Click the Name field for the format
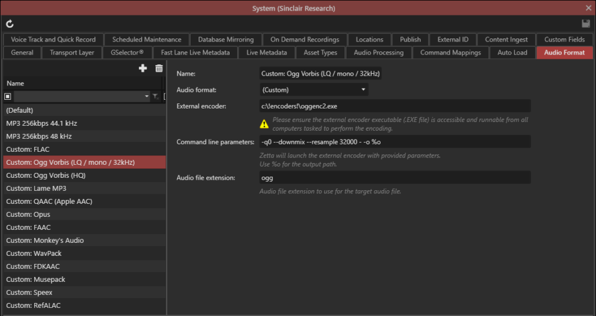The width and height of the screenshot is (596, 316). click(x=320, y=74)
